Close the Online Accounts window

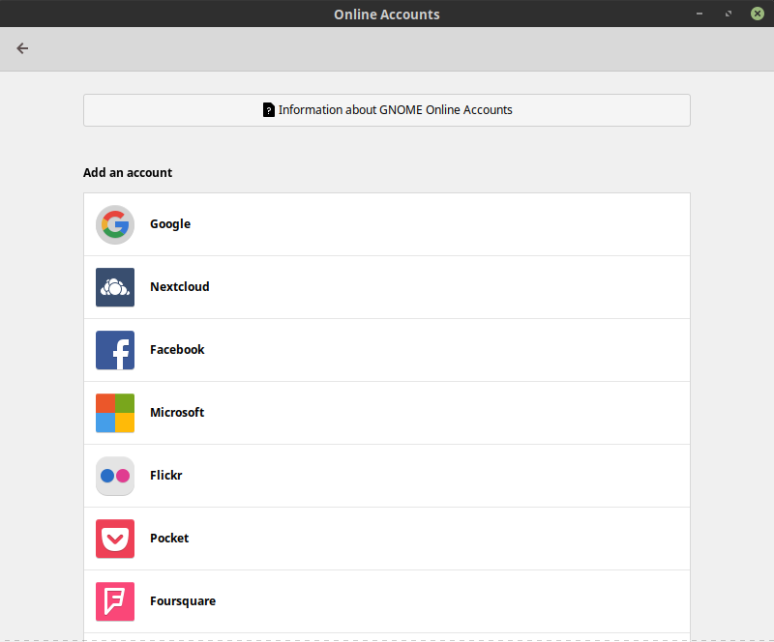(x=758, y=14)
